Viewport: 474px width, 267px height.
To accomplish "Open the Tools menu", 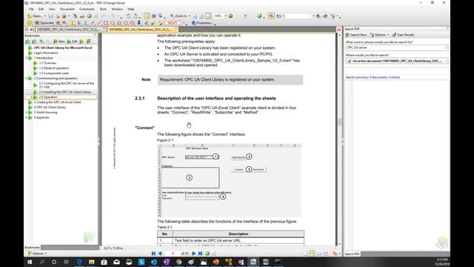I will pyautogui.click(x=103, y=9).
